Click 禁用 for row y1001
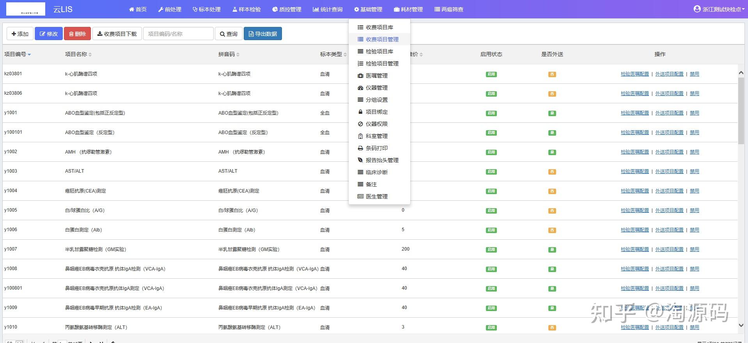 coord(695,113)
